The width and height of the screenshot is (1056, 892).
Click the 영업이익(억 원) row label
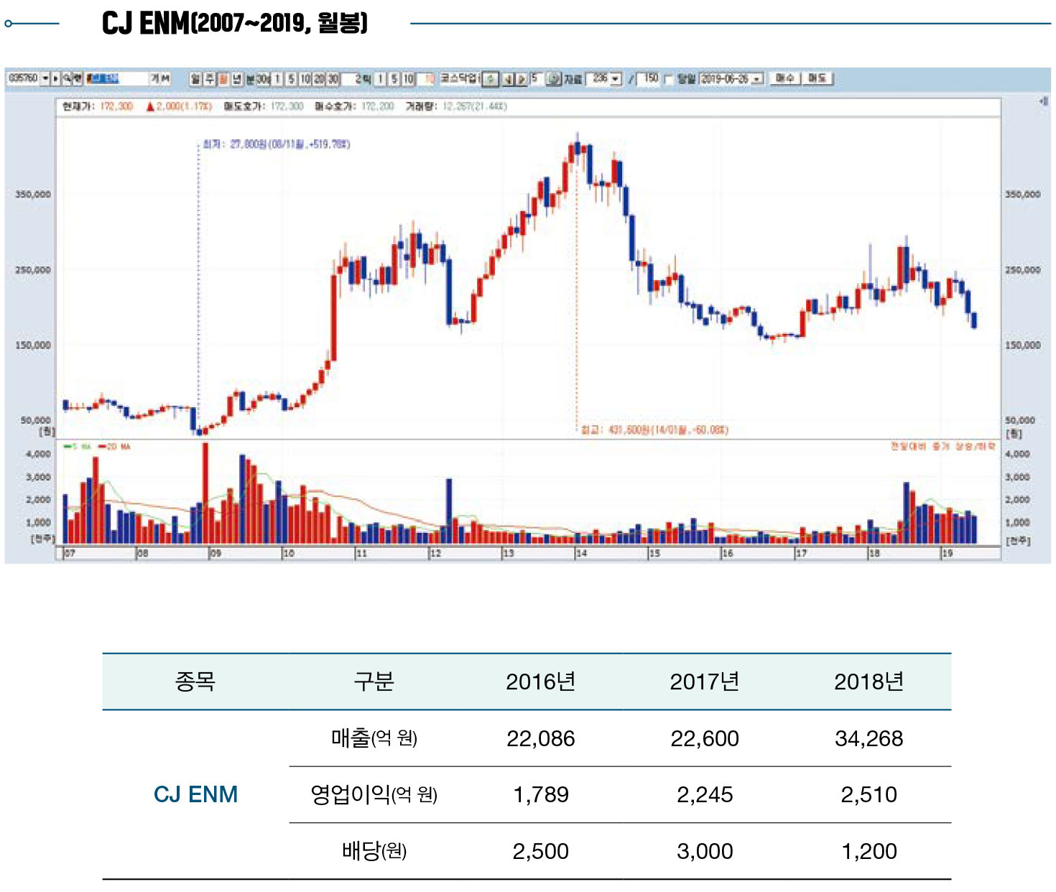[374, 794]
